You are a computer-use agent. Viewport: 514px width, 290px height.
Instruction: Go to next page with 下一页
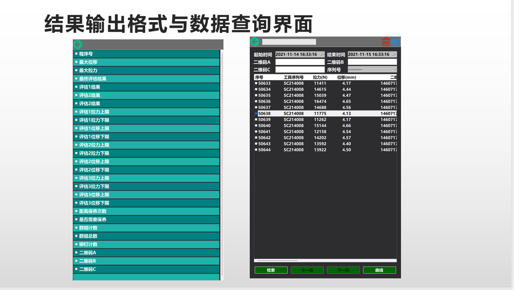343,270
